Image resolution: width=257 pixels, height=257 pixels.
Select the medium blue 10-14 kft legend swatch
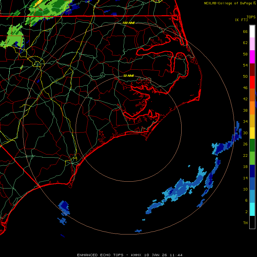tap(252, 184)
